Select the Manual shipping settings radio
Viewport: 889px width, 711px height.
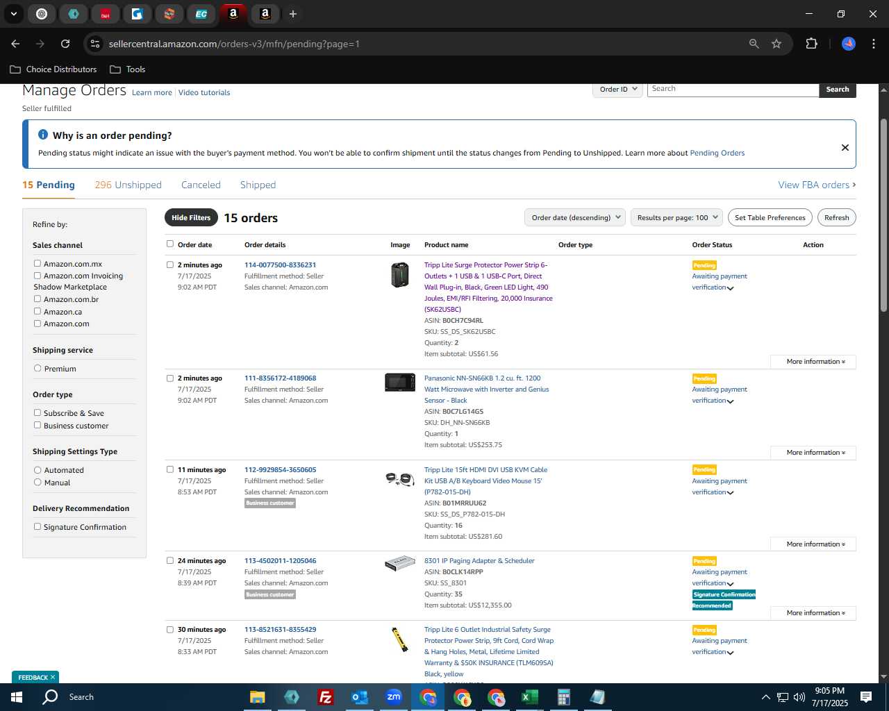(x=38, y=482)
